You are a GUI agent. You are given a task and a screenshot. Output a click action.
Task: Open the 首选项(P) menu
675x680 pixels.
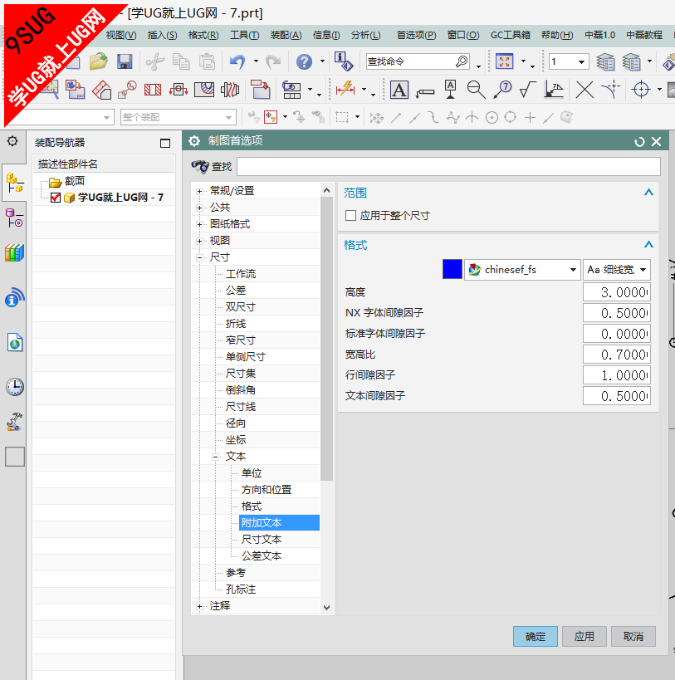tap(416, 35)
